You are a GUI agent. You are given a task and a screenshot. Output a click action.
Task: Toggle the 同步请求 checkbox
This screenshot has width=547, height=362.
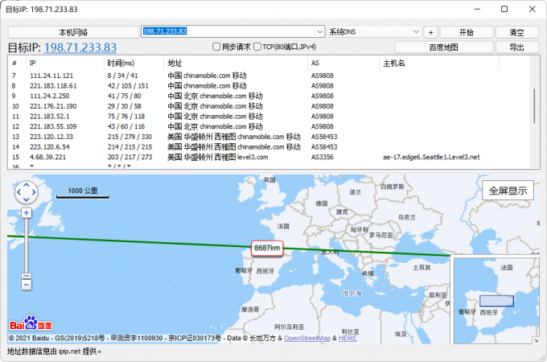pyautogui.click(x=216, y=47)
